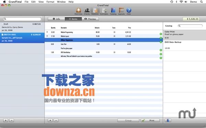This screenshot has height=128, width=206.
Task: Click green circle beside DVD Data-Backup item
Action: pos(161,54)
